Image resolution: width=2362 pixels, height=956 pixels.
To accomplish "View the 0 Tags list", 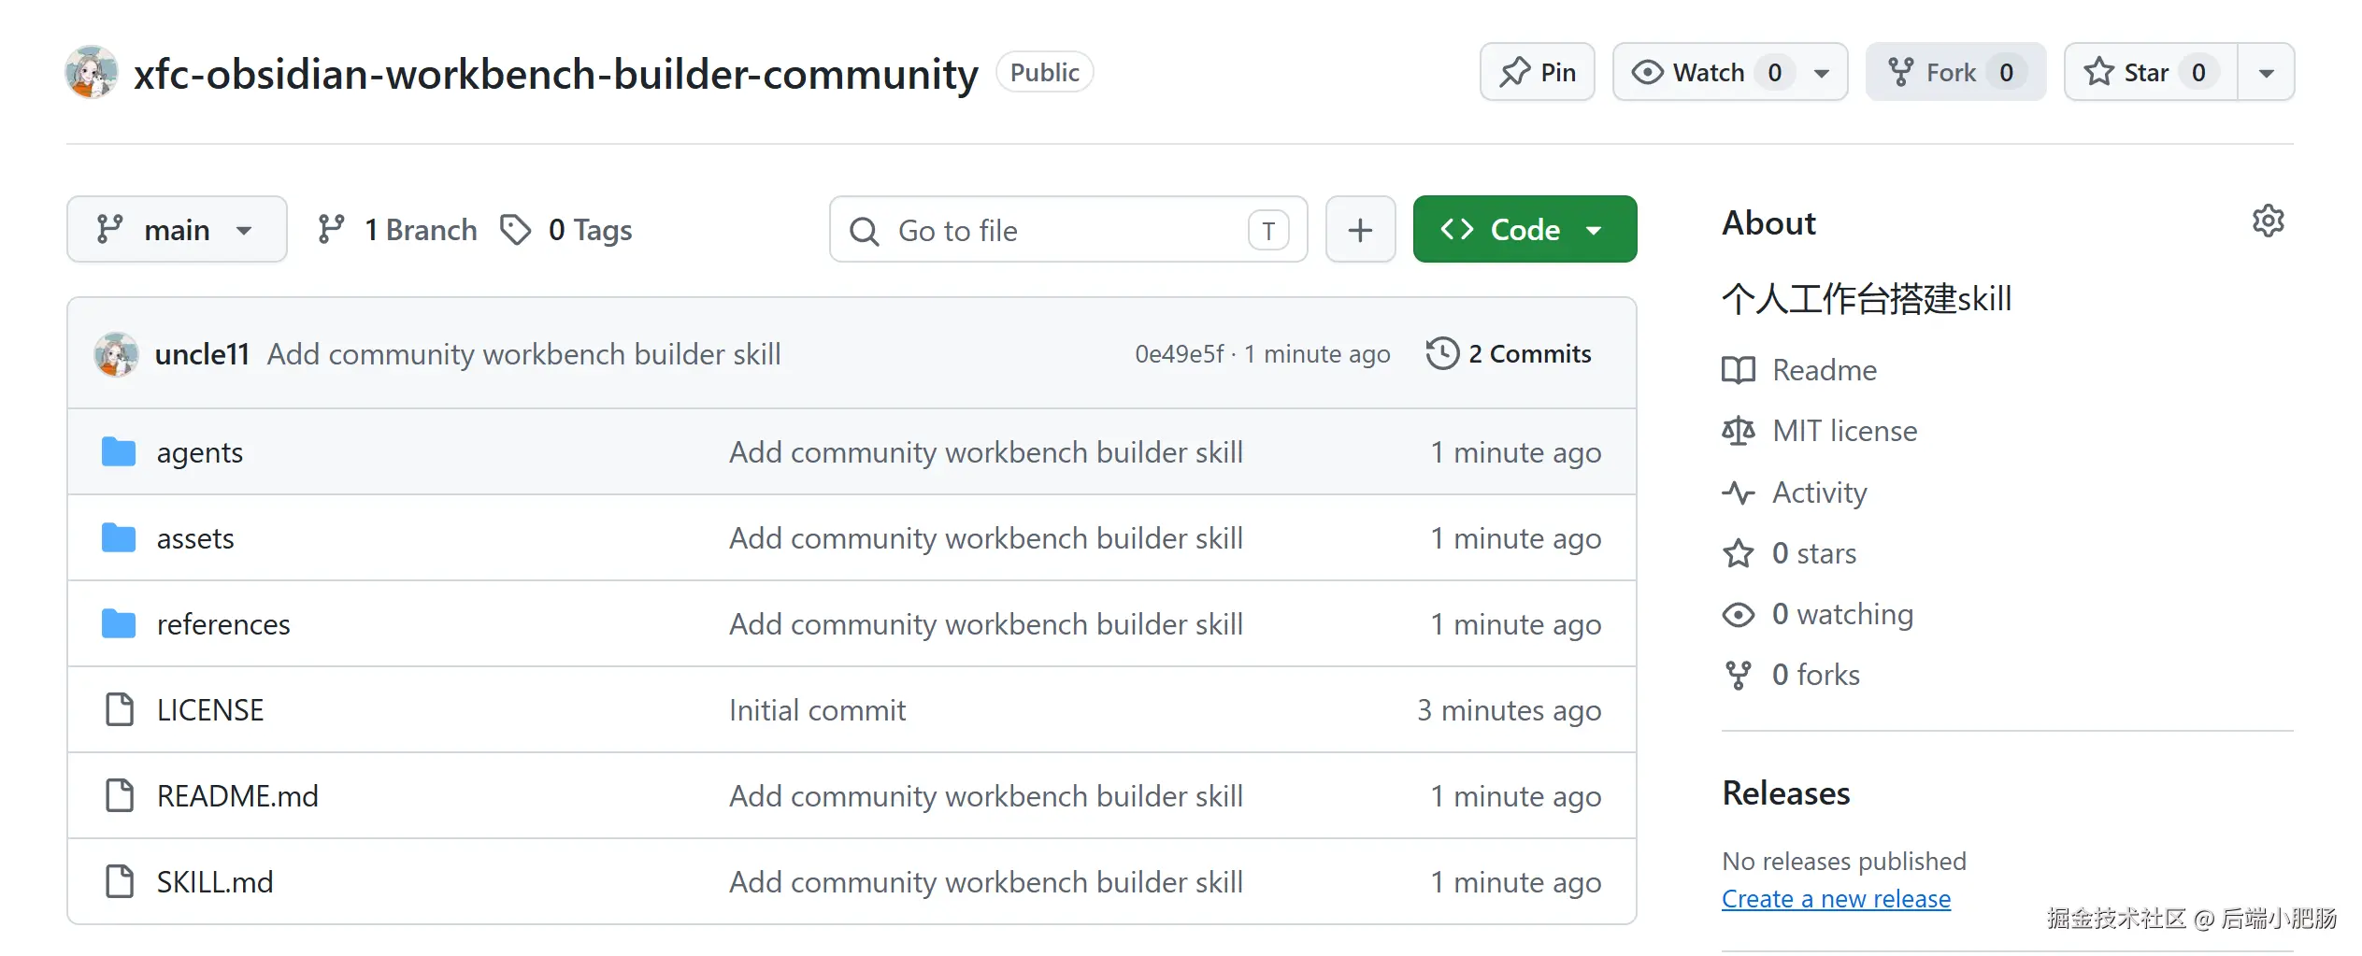I will click(566, 230).
